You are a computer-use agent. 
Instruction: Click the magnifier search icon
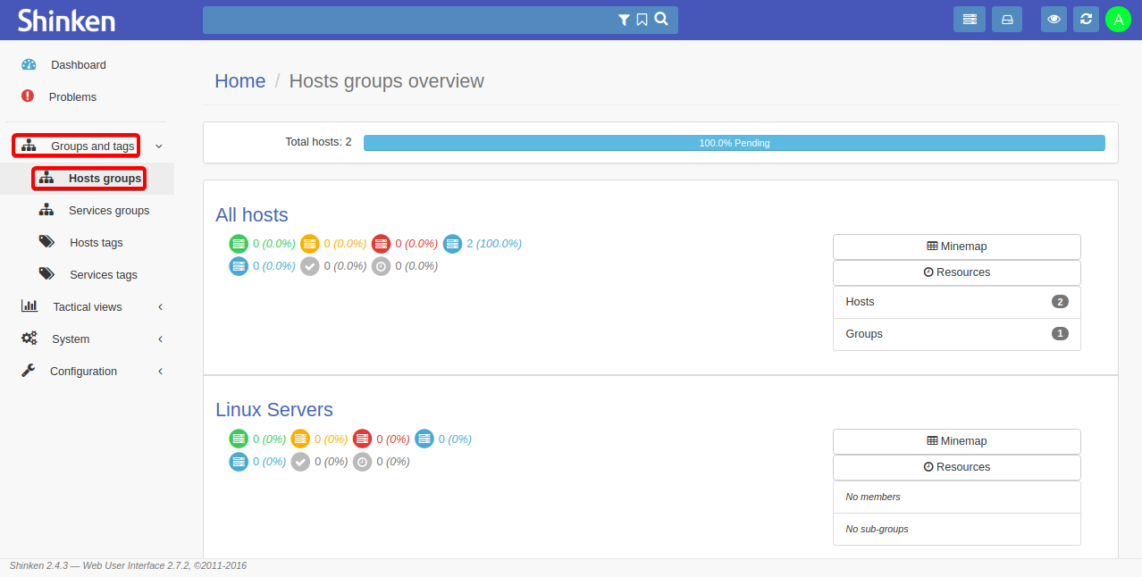point(661,19)
